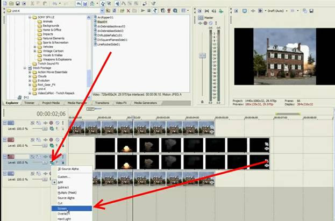Choose Screen compositing mode

click(72, 209)
